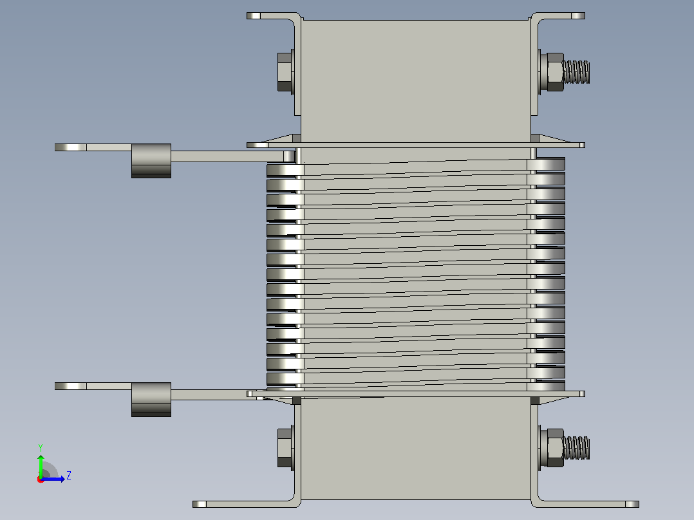Pick the threaded bolt end beside the lower nut

pyautogui.click(x=576, y=448)
